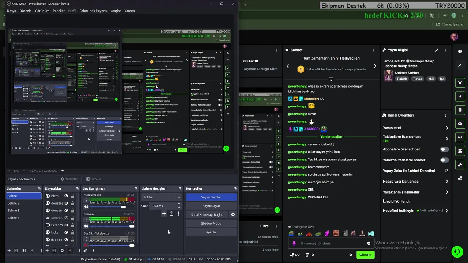This screenshot has width=468, height=263.
Task: Enable Yalnızca ifadelerle sohbet switch
Action: click(444, 160)
